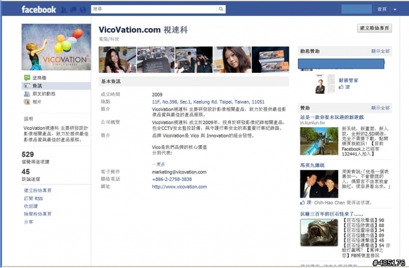This screenshot has height=268, width=409.
Task: Open the 塗鴉牆 wall tab
Action: click(x=40, y=78)
